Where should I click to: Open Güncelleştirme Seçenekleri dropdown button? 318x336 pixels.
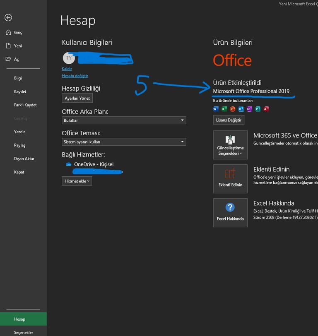pos(230,145)
